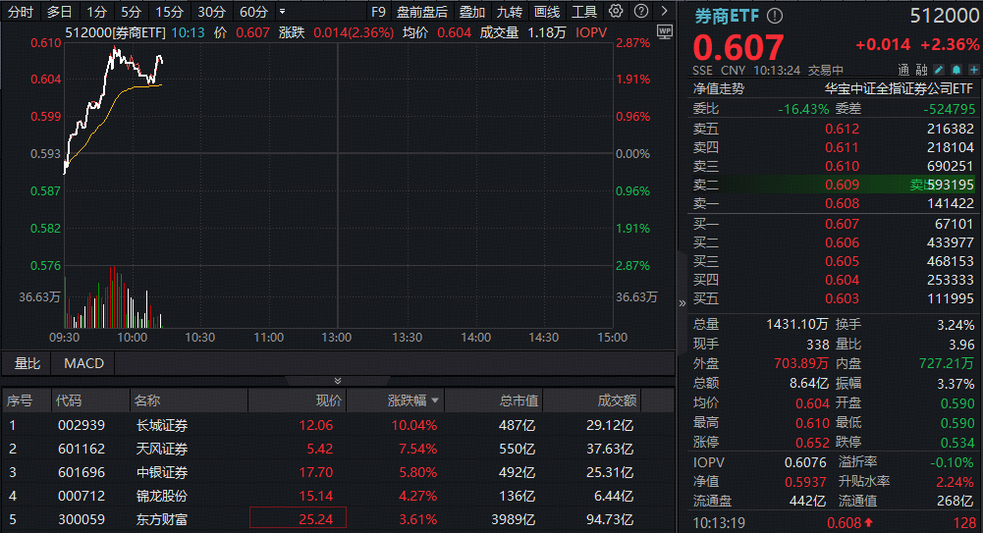Add to watchlist with plus icon

tap(973, 70)
